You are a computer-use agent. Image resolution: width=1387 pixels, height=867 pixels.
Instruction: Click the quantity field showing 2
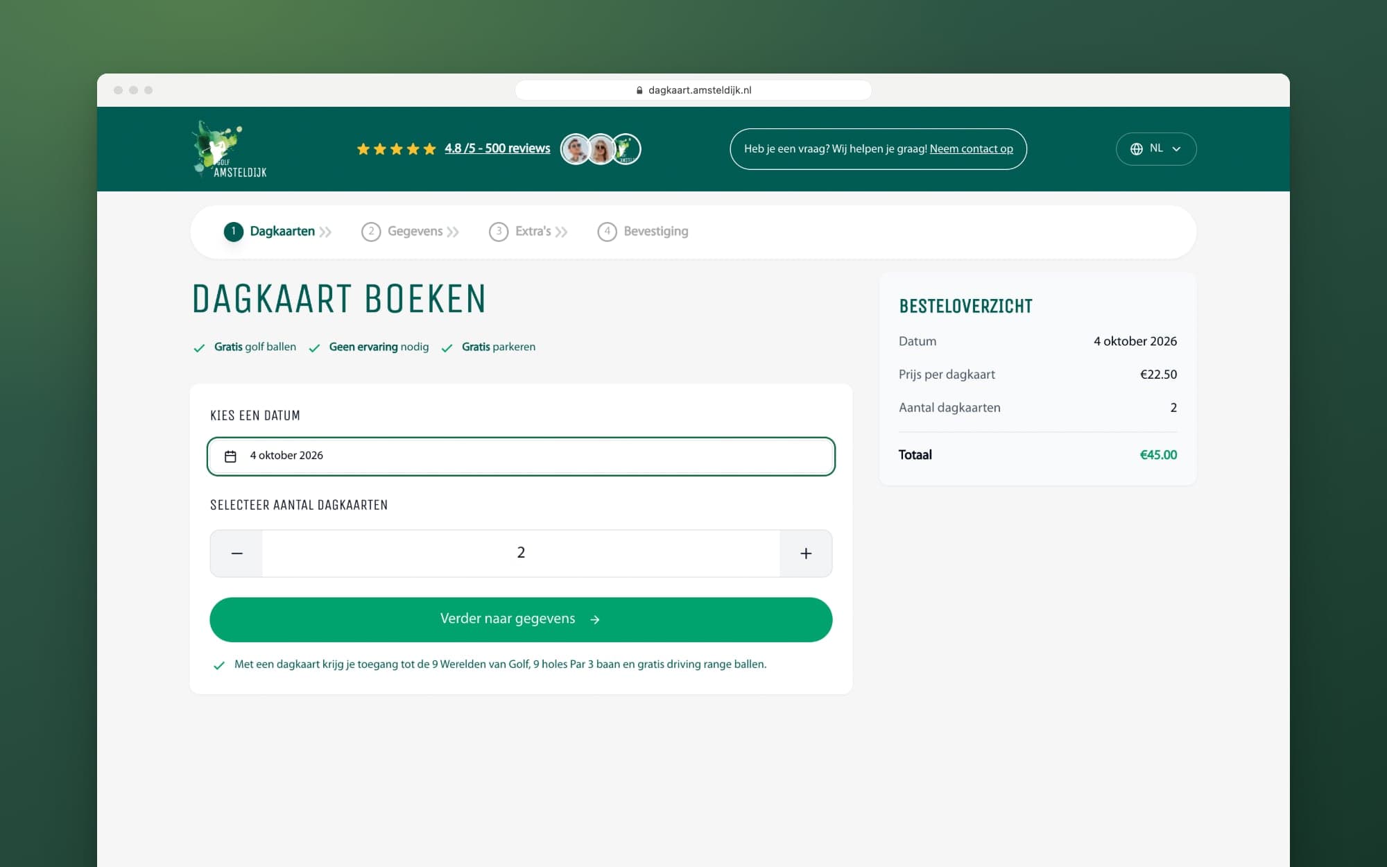pyautogui.click(x=521, y=553)
